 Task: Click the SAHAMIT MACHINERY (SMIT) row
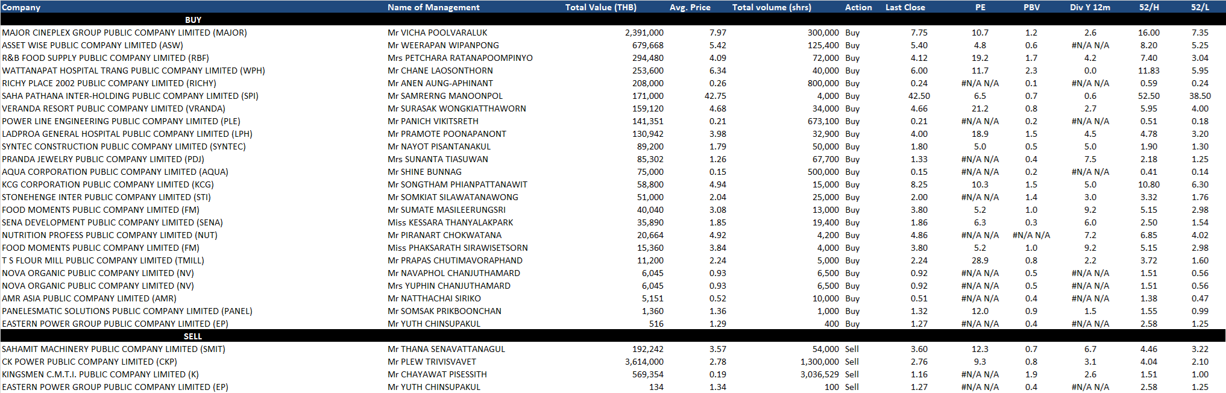(113, 349)
